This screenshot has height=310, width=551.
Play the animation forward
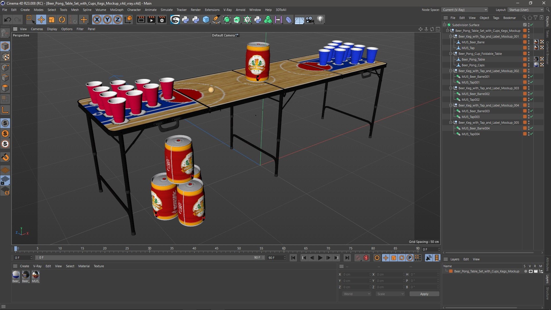tap(320, 258)
